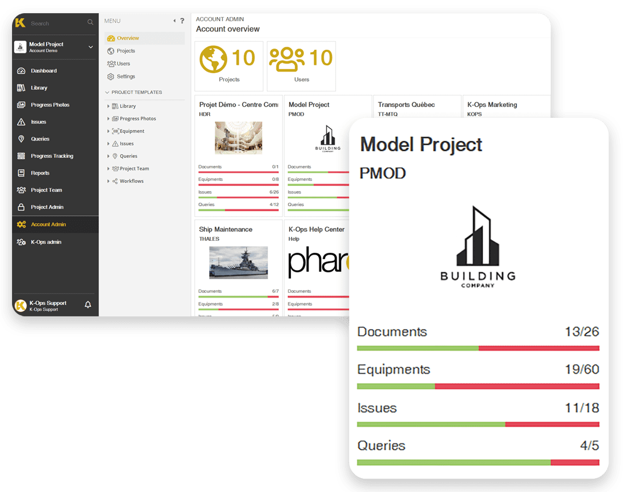The image size is (628, 492).
Task: Open the Library books icon in sidebar
Action: click(x=21, y=88)
